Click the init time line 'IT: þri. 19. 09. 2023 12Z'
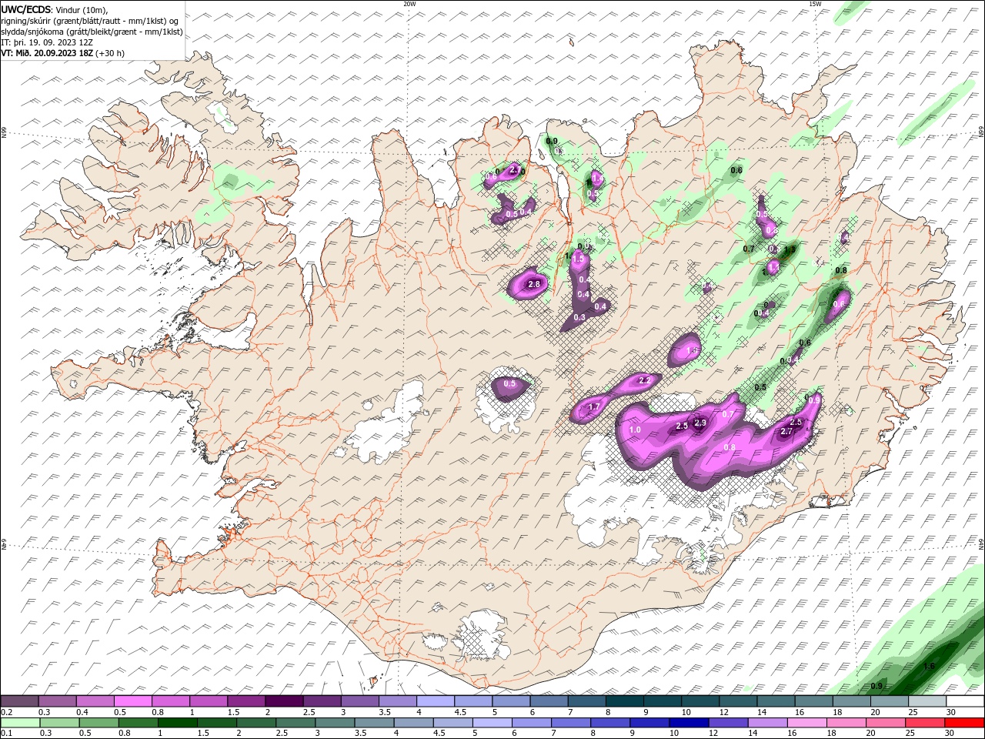The width and height of the screenshot is (985, 739). 46,42
